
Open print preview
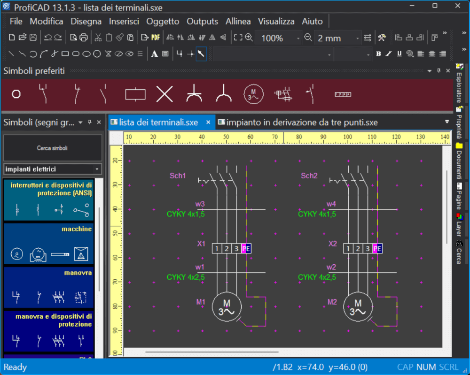tap(73, 38)
